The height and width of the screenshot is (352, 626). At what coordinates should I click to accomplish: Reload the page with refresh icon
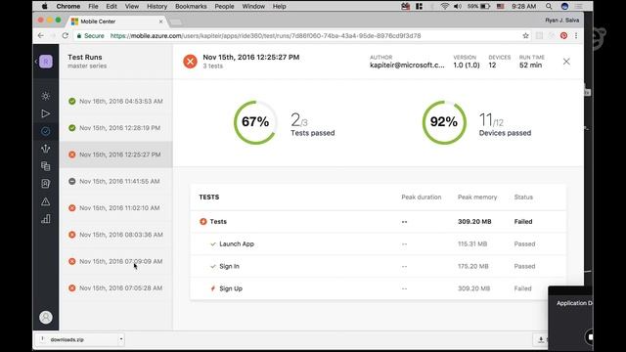(66, 35)
